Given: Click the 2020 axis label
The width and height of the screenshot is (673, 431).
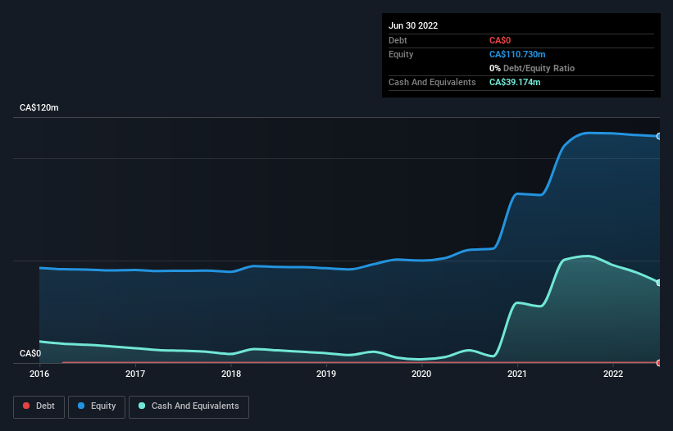Looking at the screenshot, I should tap(421, 374).
